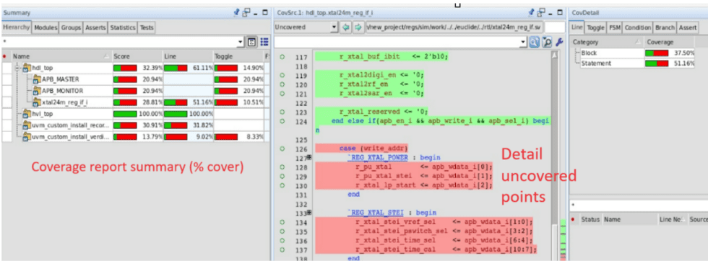Select the APB_MONITOR row
Viewport: 708px width, 261px height.
(x=136, y=91)
